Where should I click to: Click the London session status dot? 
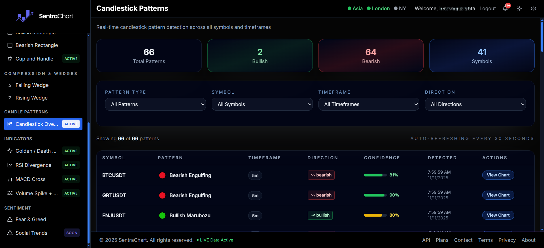(369, 8)
